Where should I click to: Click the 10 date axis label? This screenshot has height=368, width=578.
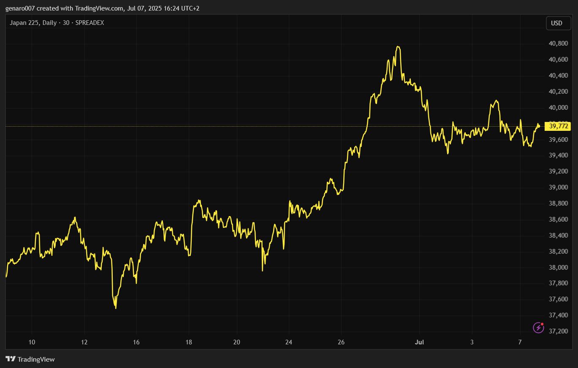pyautogui.click(x=31, y=342)
